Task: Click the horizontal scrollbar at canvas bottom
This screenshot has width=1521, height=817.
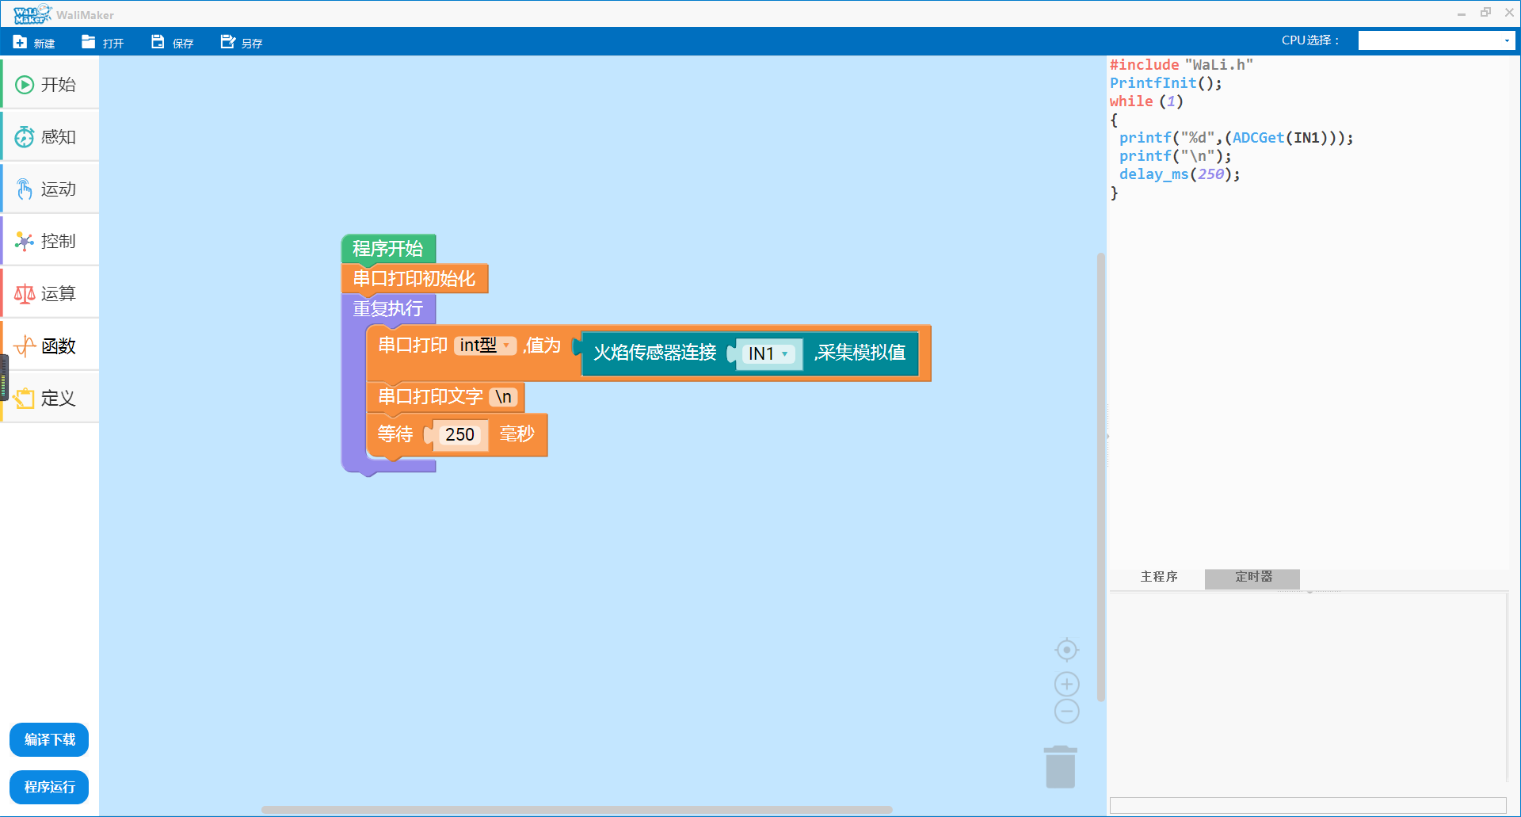Action: (576, 810)
